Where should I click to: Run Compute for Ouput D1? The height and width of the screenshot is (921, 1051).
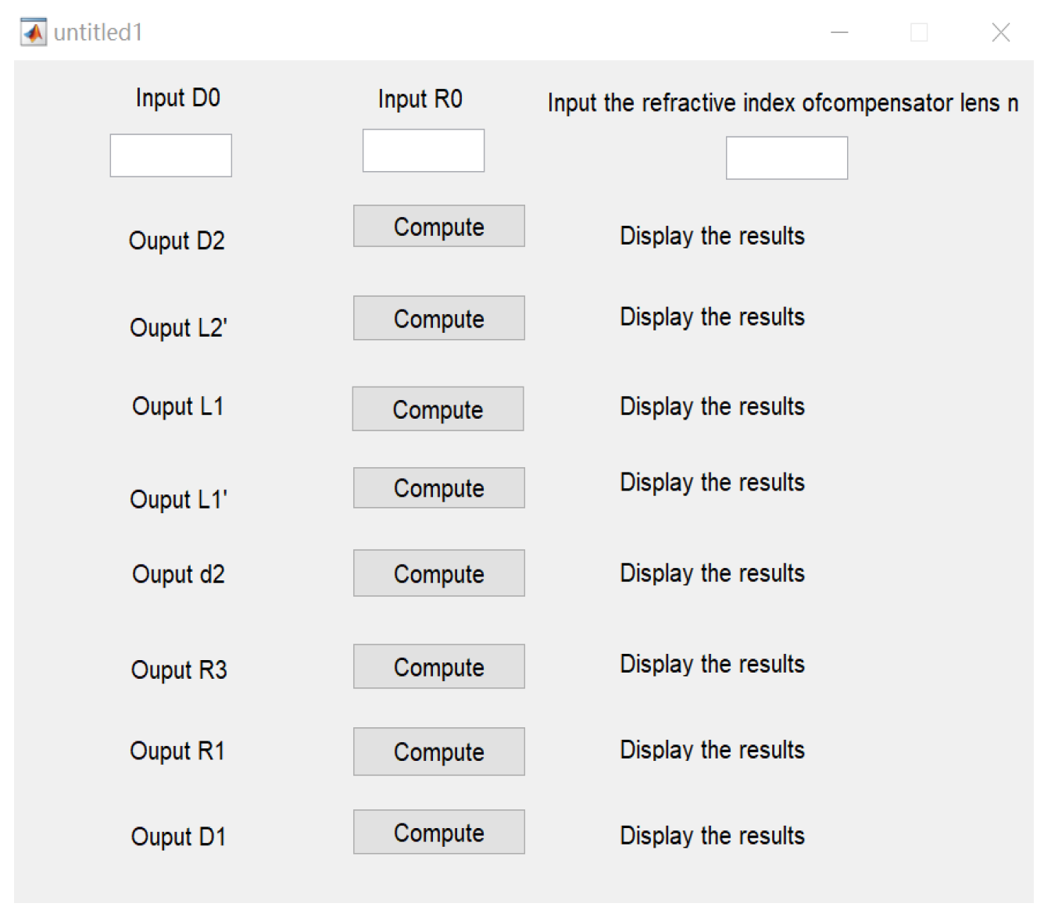pyautogui.click(x=439, y=832)
